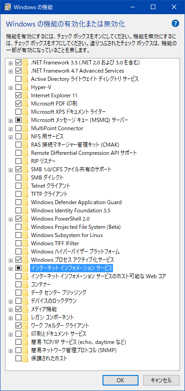This screenshot has width=185, height=391.
Task: Expand 印刷とドキュメント サービス node
Action: pos(10,334)
